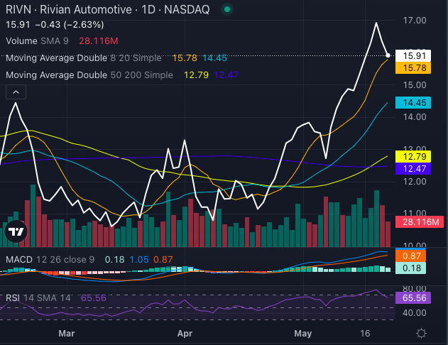Screen dimensions: 448x345
Task: Click the red 28.116M volume value in legend
Action: pyautogui.click(x=99, y=41)
